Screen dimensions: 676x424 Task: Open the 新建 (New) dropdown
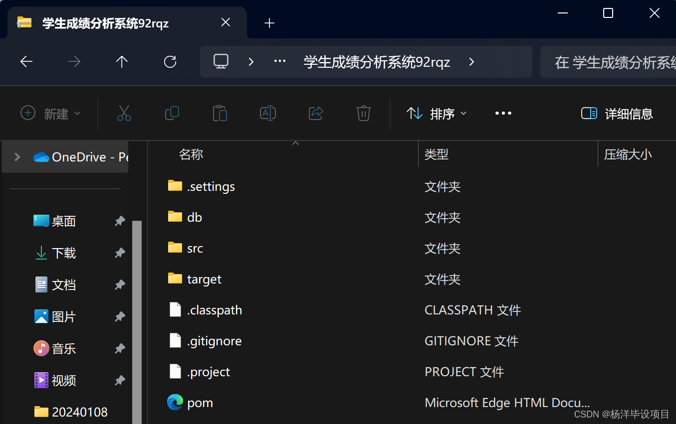(50, 114)
